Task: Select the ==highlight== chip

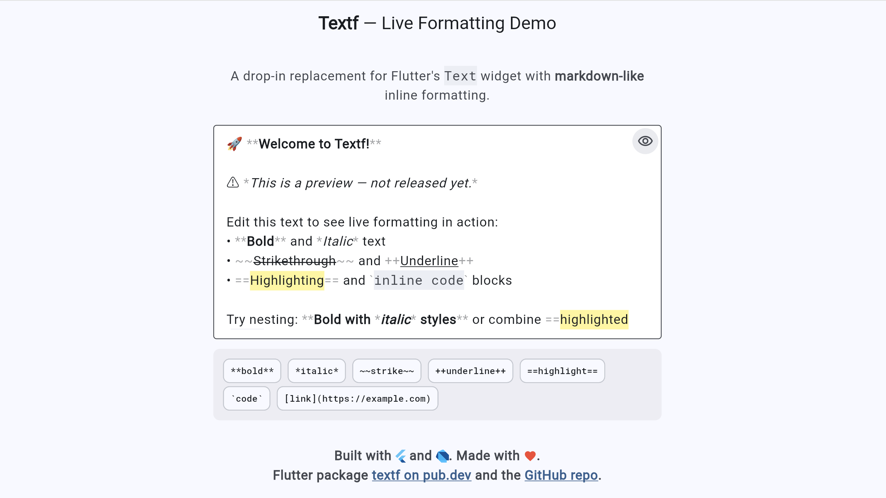Action: click(x=562, y=371)
